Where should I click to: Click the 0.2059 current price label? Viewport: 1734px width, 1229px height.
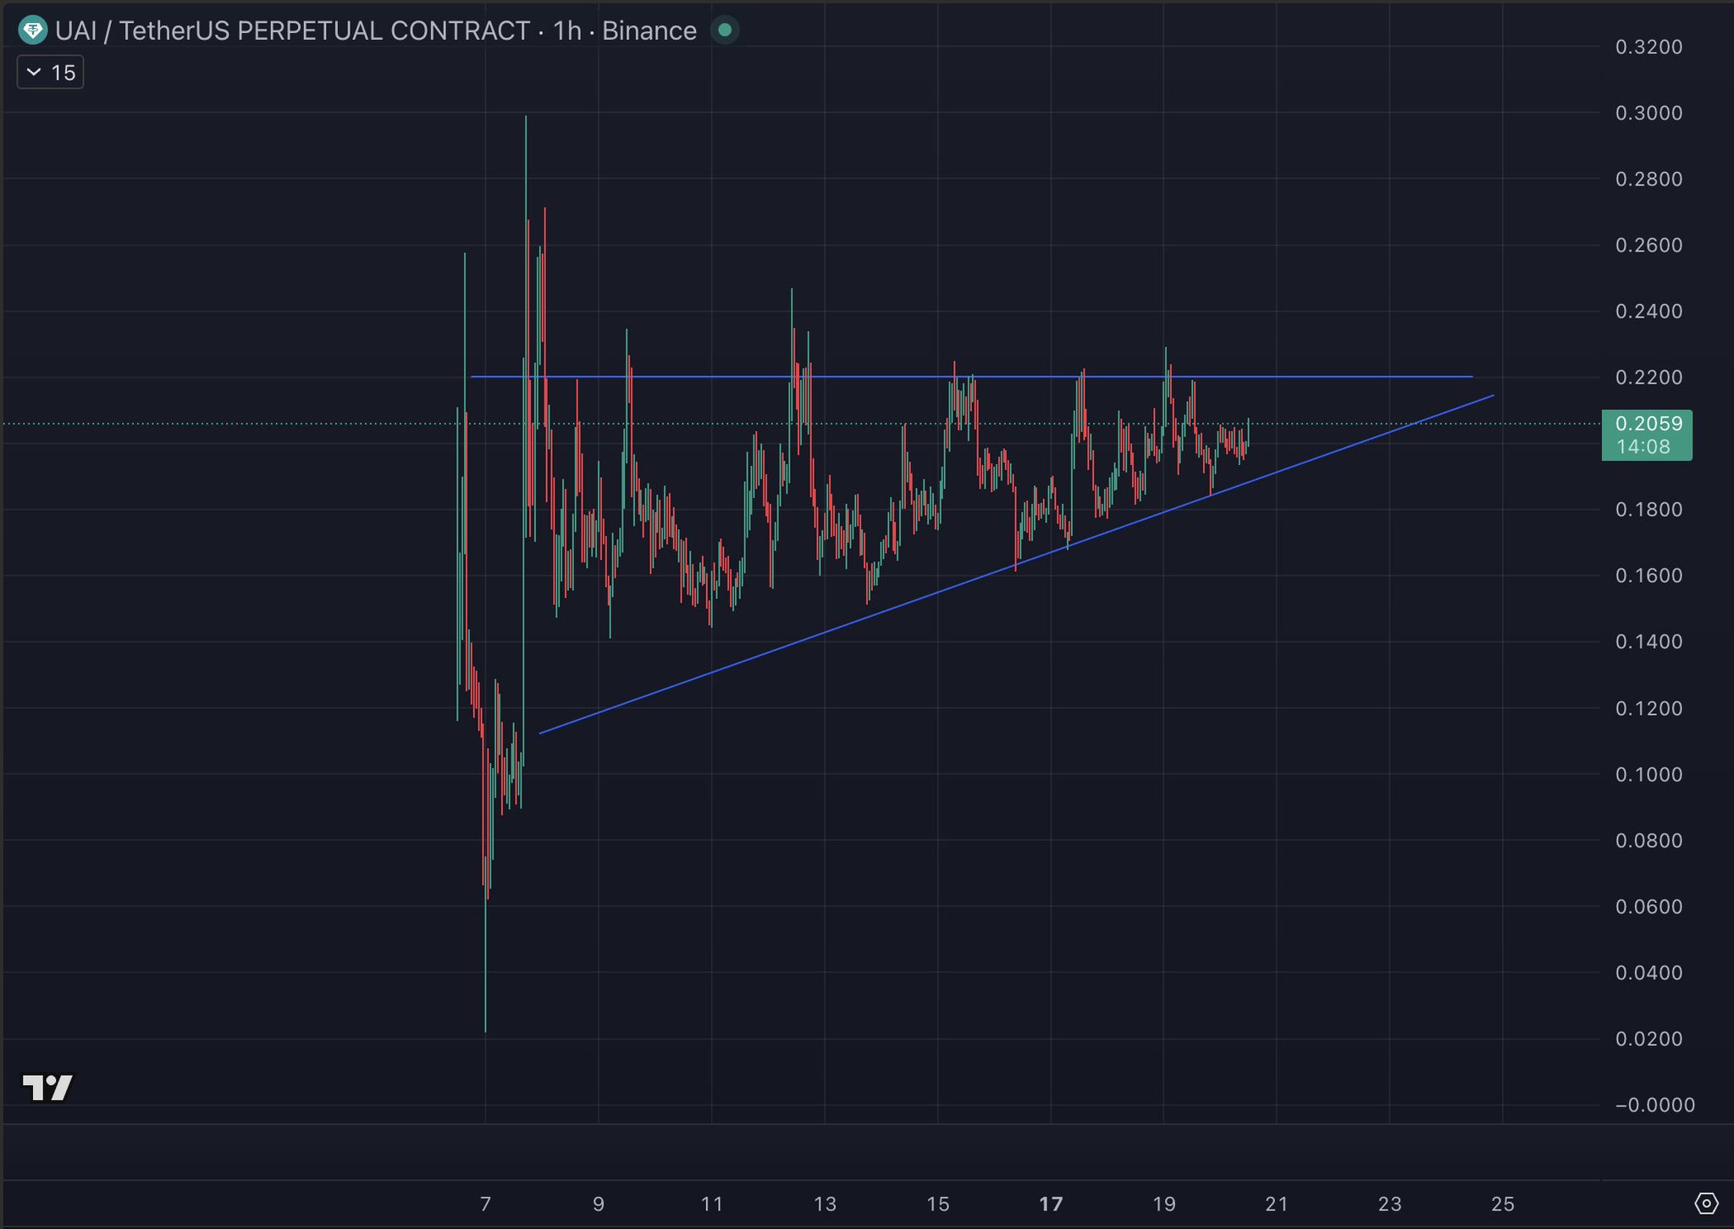pyautogui.click(x=1648, y=424)
